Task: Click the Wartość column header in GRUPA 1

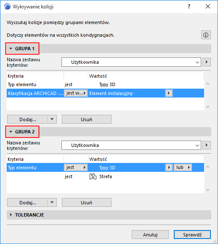Action: (x=146, y=76)
